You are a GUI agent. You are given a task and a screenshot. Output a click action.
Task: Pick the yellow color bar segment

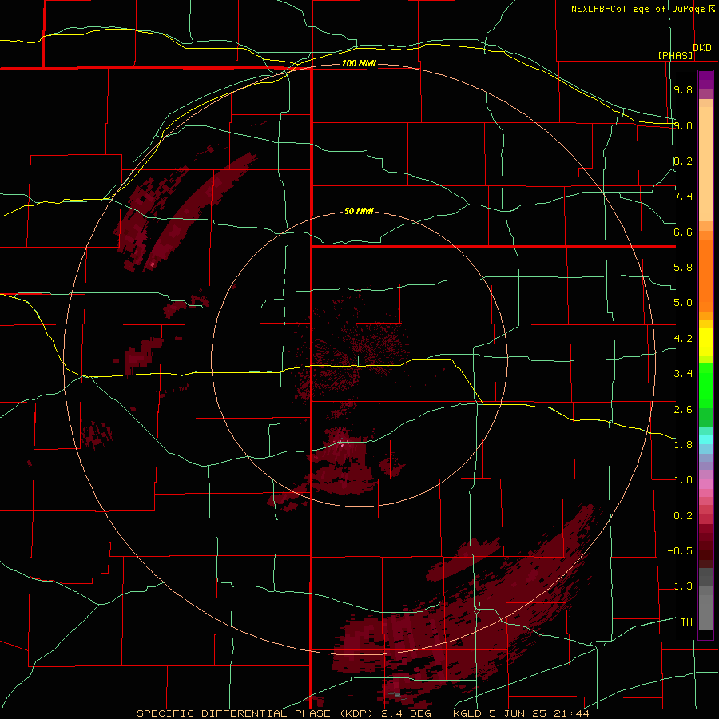pos(705,342)
